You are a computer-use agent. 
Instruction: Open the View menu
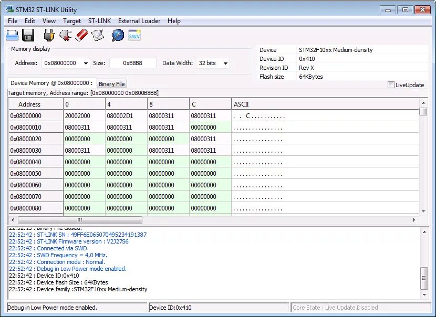coord(49,21)
